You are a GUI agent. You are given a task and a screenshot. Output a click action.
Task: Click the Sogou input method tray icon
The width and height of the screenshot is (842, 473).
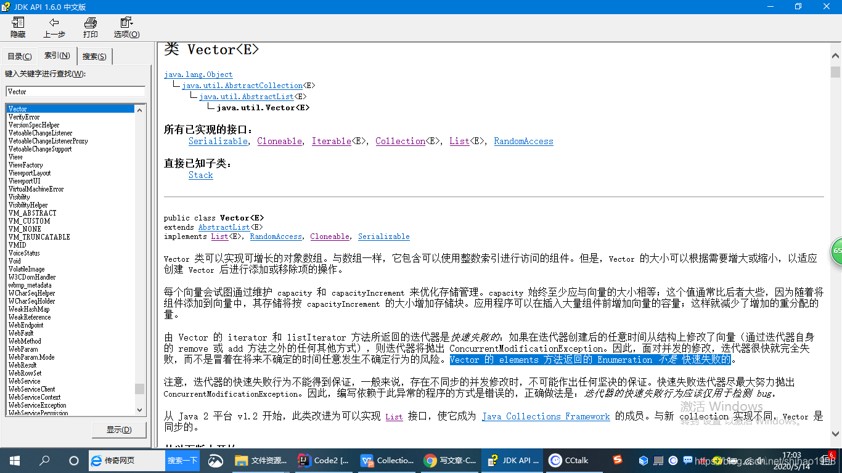(618, 460)
